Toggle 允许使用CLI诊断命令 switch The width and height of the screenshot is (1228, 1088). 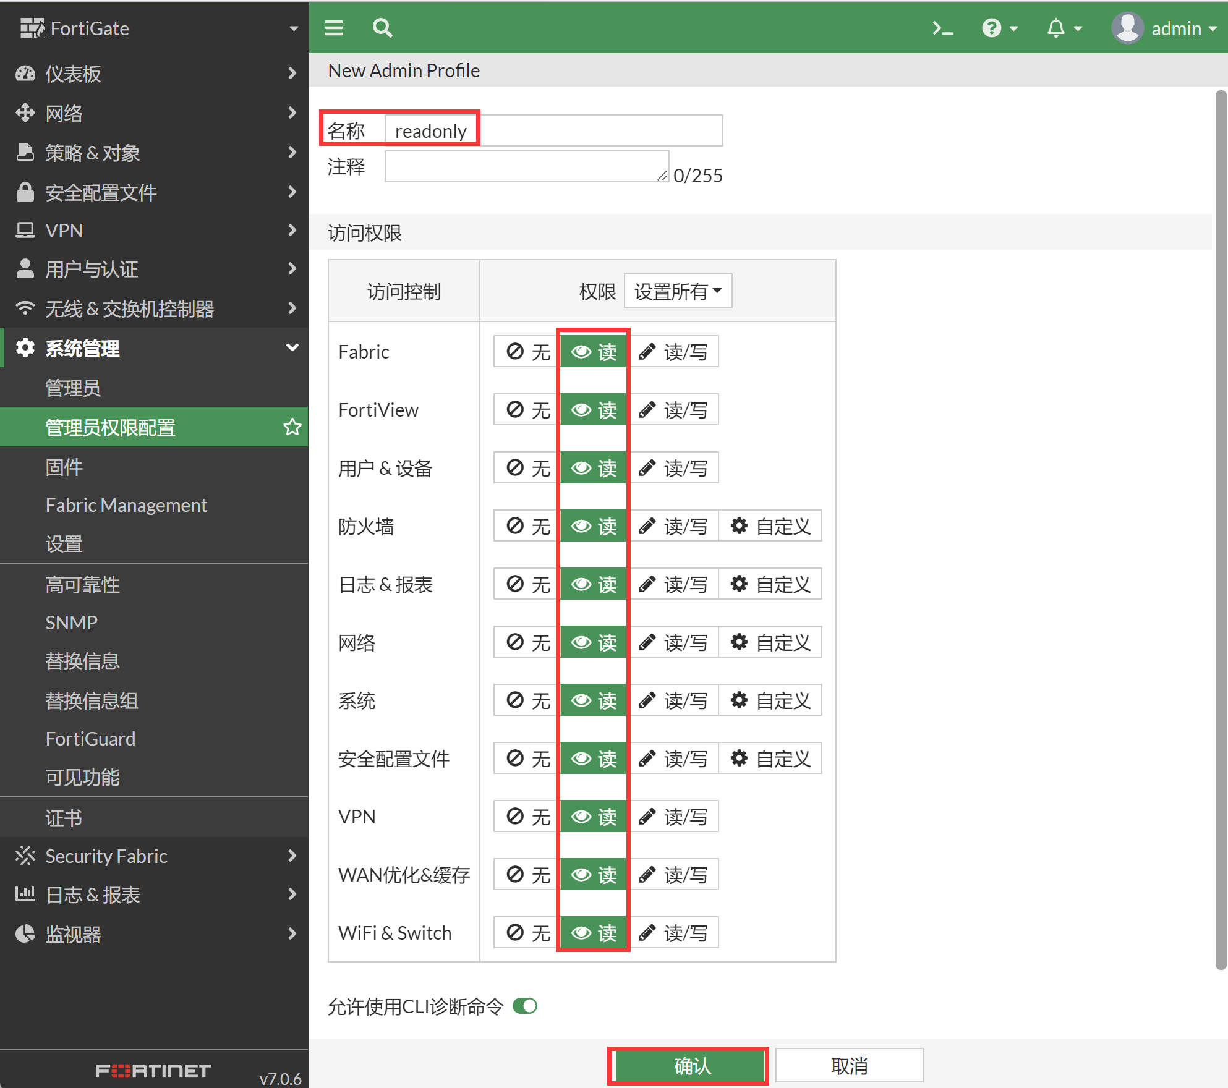pos(525,1006)
